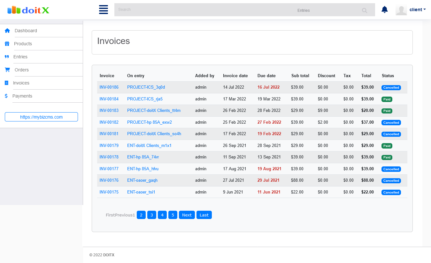
Task: Open entry ENT-oaoer_gaqh
Action: pyautogui.click(x=142, y=180)
